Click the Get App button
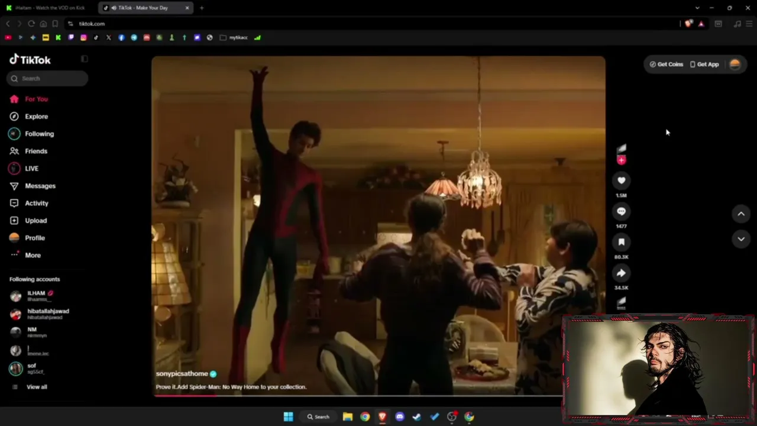This screenshot has height=426, width=757. pyautogui.click(x=704, y=64)
